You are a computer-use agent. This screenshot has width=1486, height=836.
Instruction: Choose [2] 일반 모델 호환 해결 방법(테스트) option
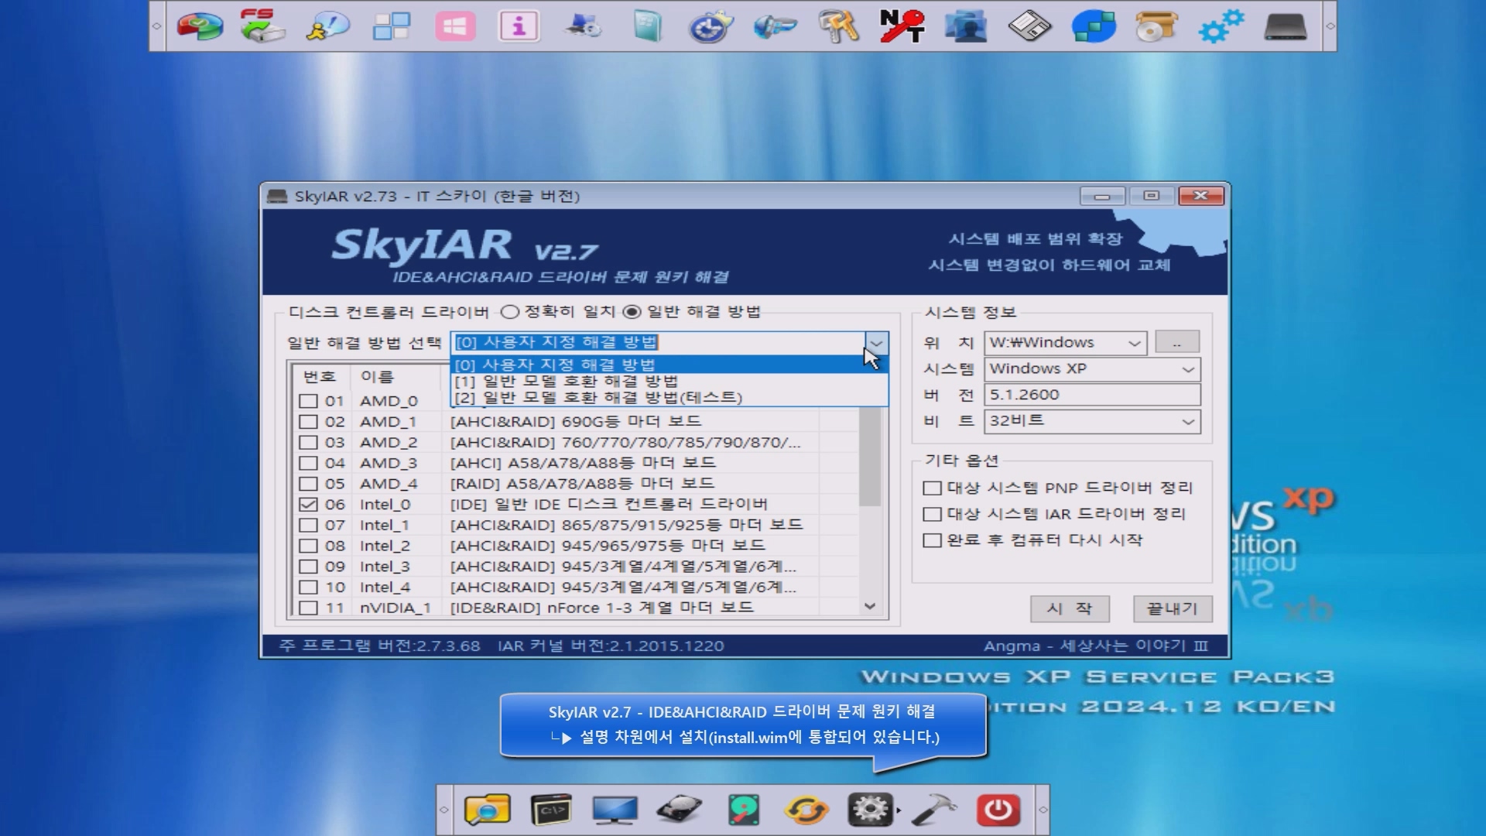pos(597,398)
